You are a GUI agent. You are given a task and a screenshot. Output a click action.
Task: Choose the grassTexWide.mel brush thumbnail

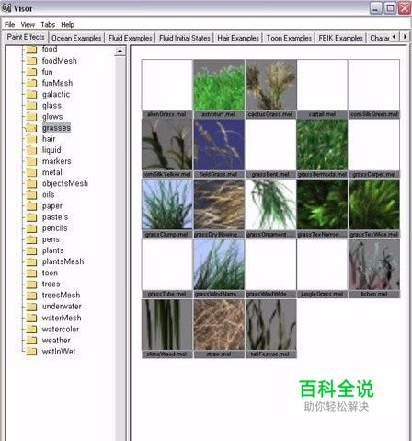point(374,204)
